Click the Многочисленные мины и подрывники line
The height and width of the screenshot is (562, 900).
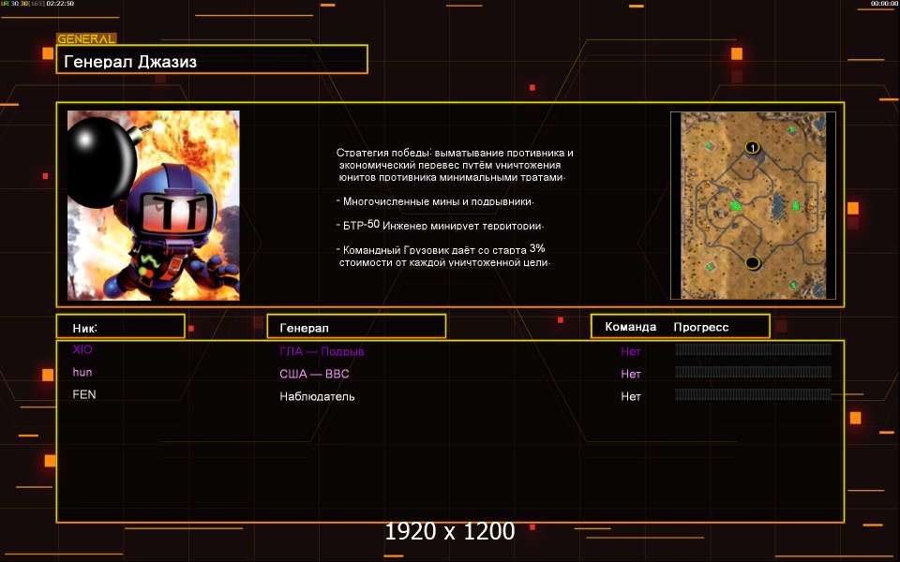coord(435,202)
